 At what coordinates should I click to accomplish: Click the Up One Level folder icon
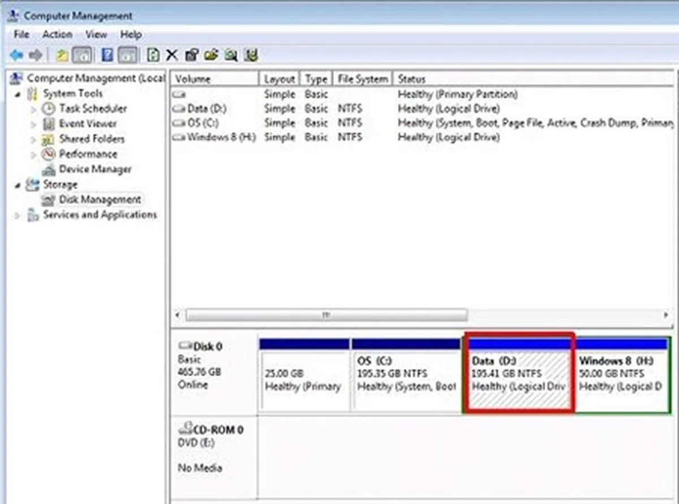pyautogui.click(x=62, y=55)
